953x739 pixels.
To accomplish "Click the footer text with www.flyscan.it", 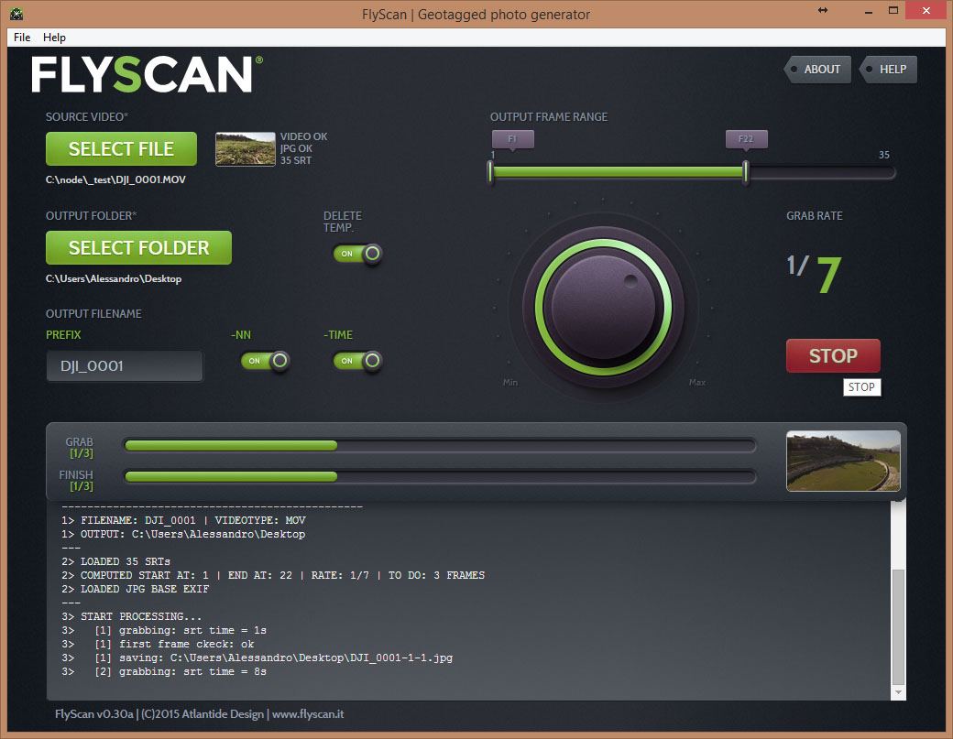I will (200, 714).
